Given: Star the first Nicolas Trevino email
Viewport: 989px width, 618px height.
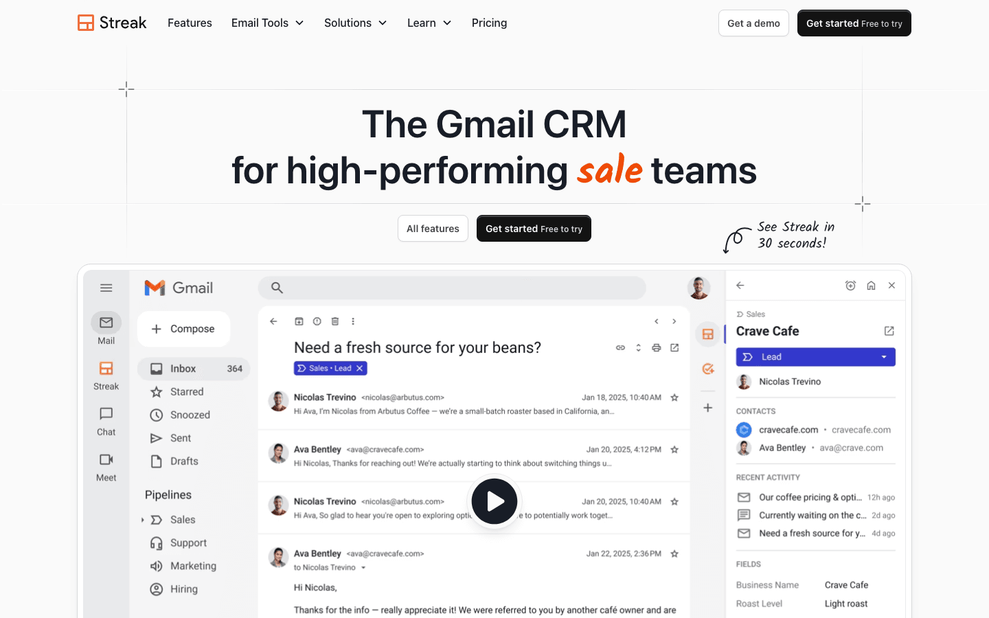Looking at the screenshot, I should [x=674, y=398].
